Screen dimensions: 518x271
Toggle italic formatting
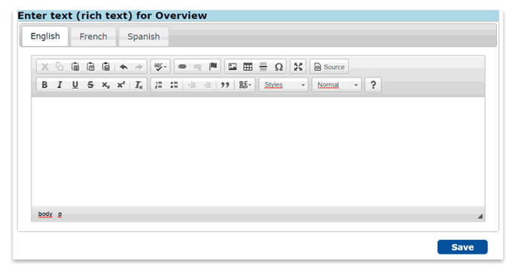(x=59, y=85)
